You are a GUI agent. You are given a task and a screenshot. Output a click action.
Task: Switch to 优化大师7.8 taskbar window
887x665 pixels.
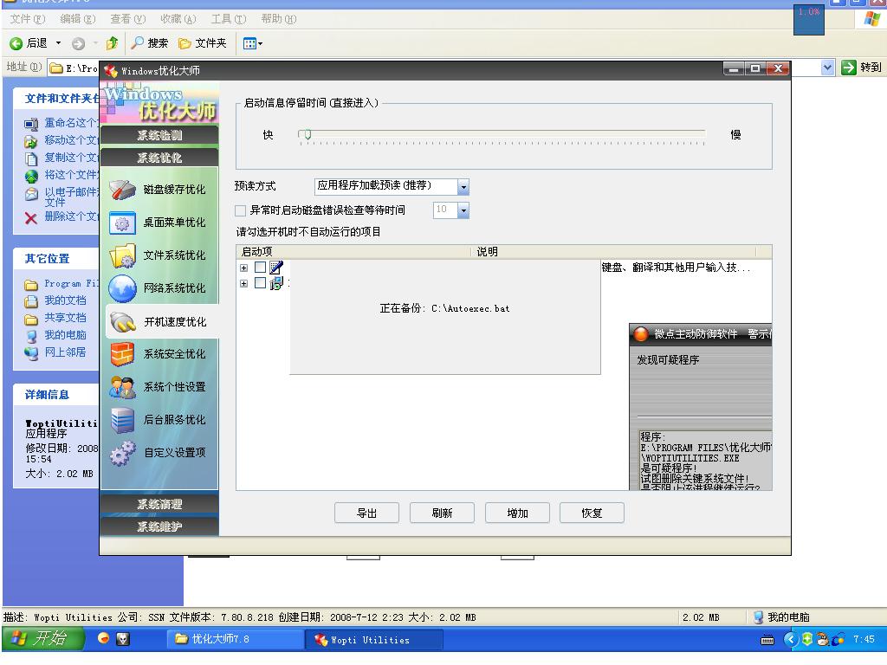236,639
